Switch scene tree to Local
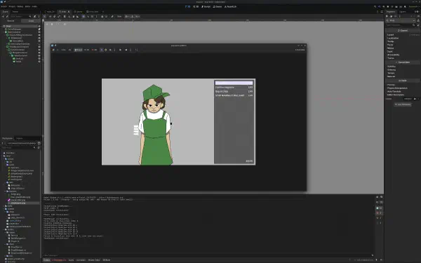The height and width of the screenshot is (263, 421). point(31,20)
